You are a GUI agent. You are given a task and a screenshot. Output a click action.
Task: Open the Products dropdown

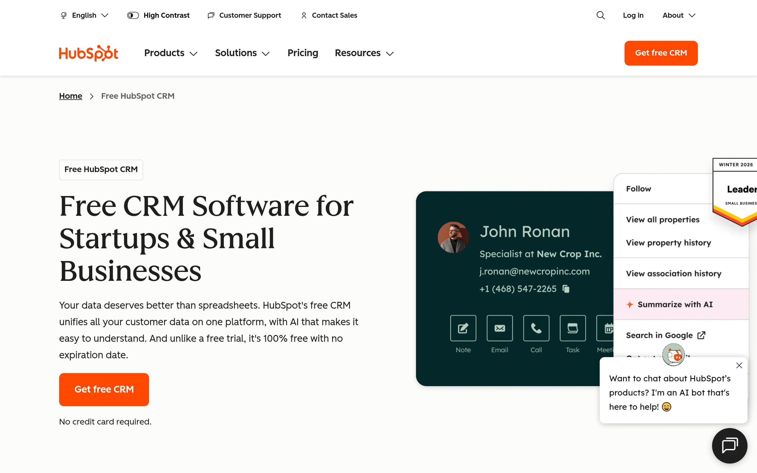click(171, 53)
